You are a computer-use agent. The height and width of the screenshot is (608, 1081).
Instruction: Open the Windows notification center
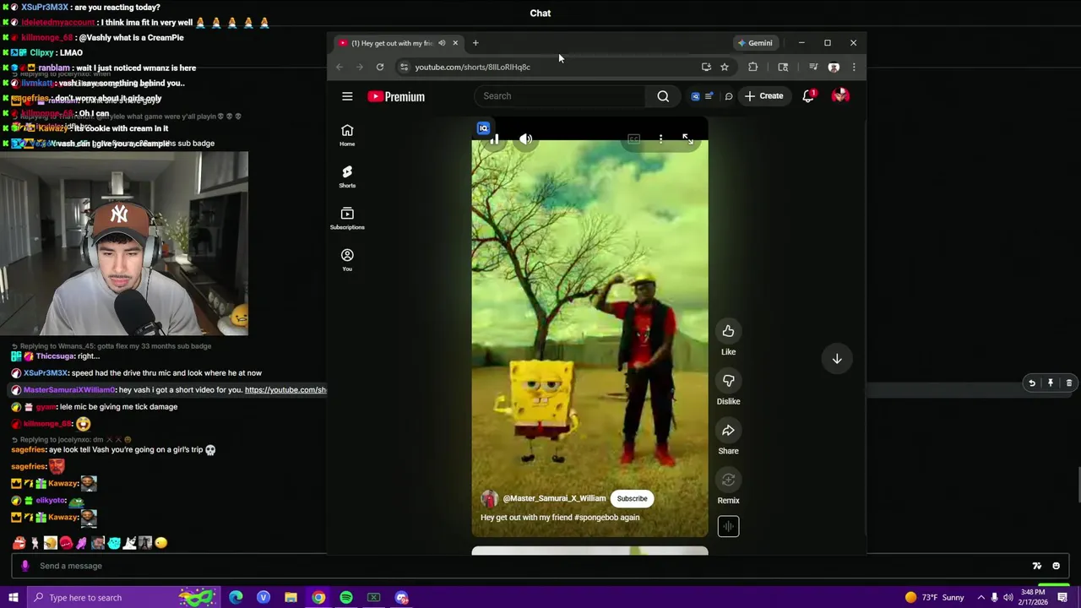click(1062, 598)
